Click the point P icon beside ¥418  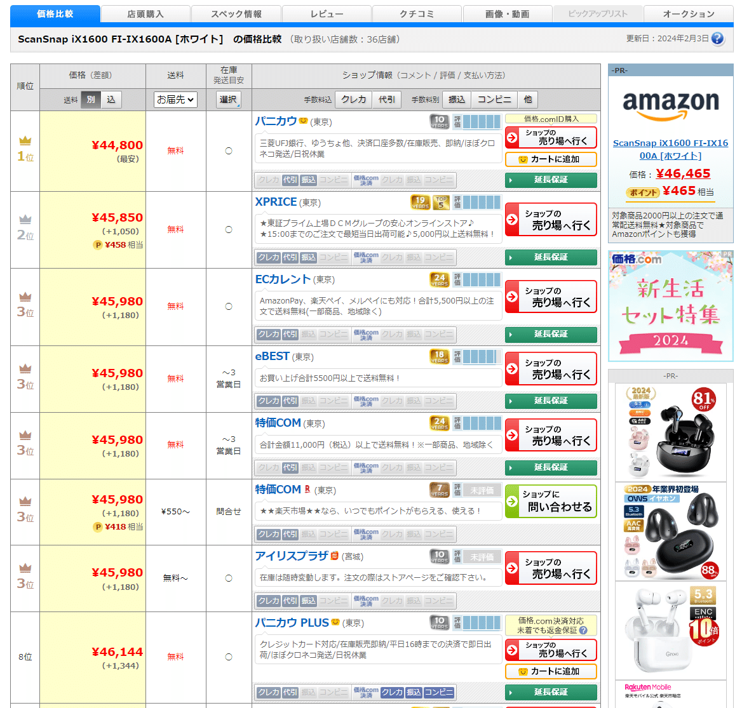[97, 527]
